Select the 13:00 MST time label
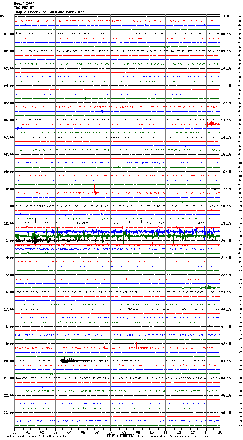This screenshot has width=243, height=440. pyautogui.click(x=9, y=241)
